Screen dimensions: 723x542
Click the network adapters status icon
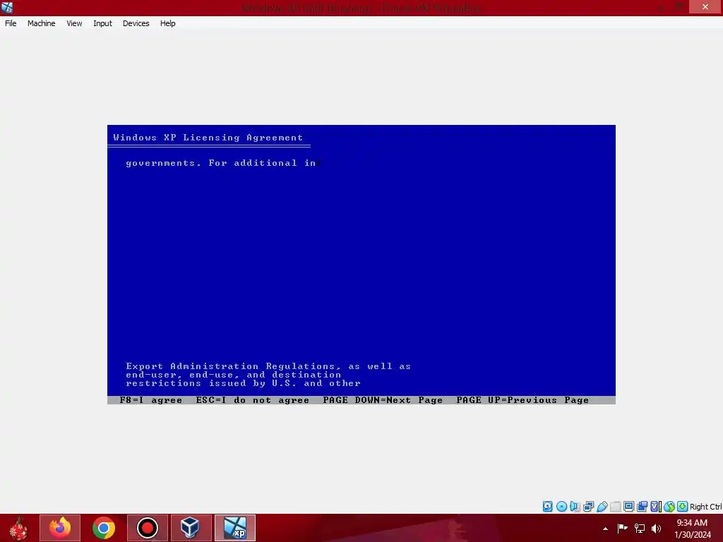pyautogui.click(x=588, y=507)
